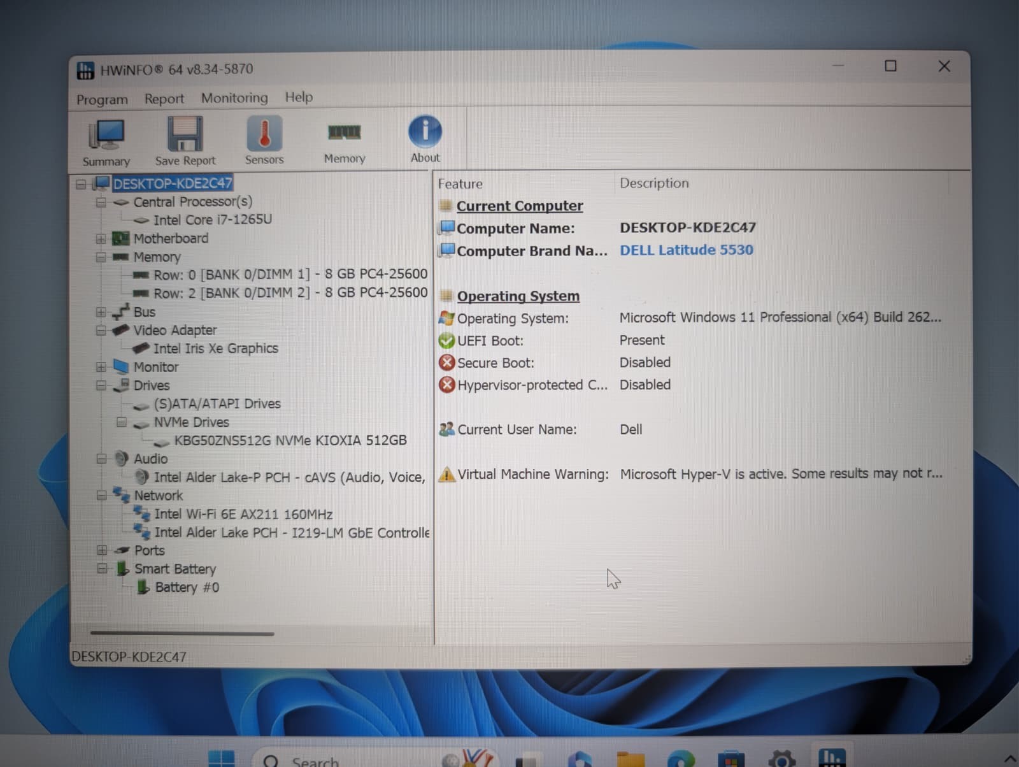Open File Explorer from the taskbar

tap(631, 759)
